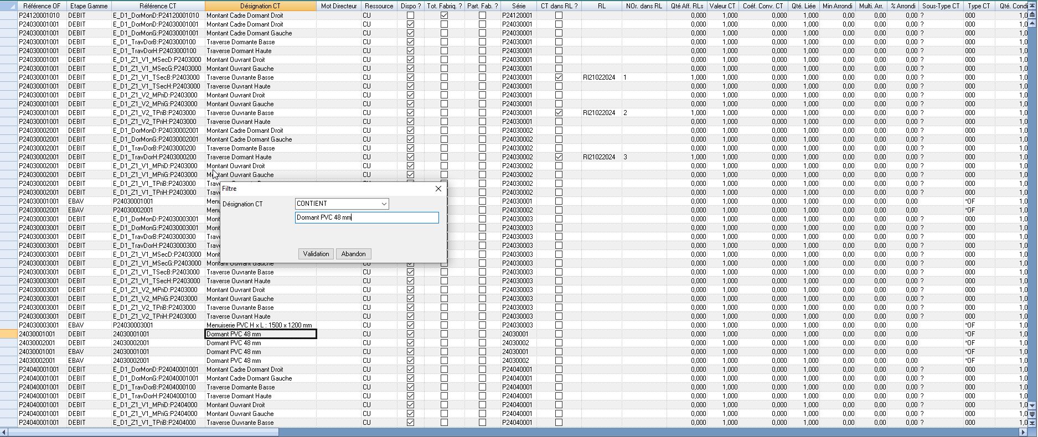Toggle Tot. Fabriq. checkbox in first row
Image resolution: width=1038 pixels, height=437 pixels.
(444, 15)
